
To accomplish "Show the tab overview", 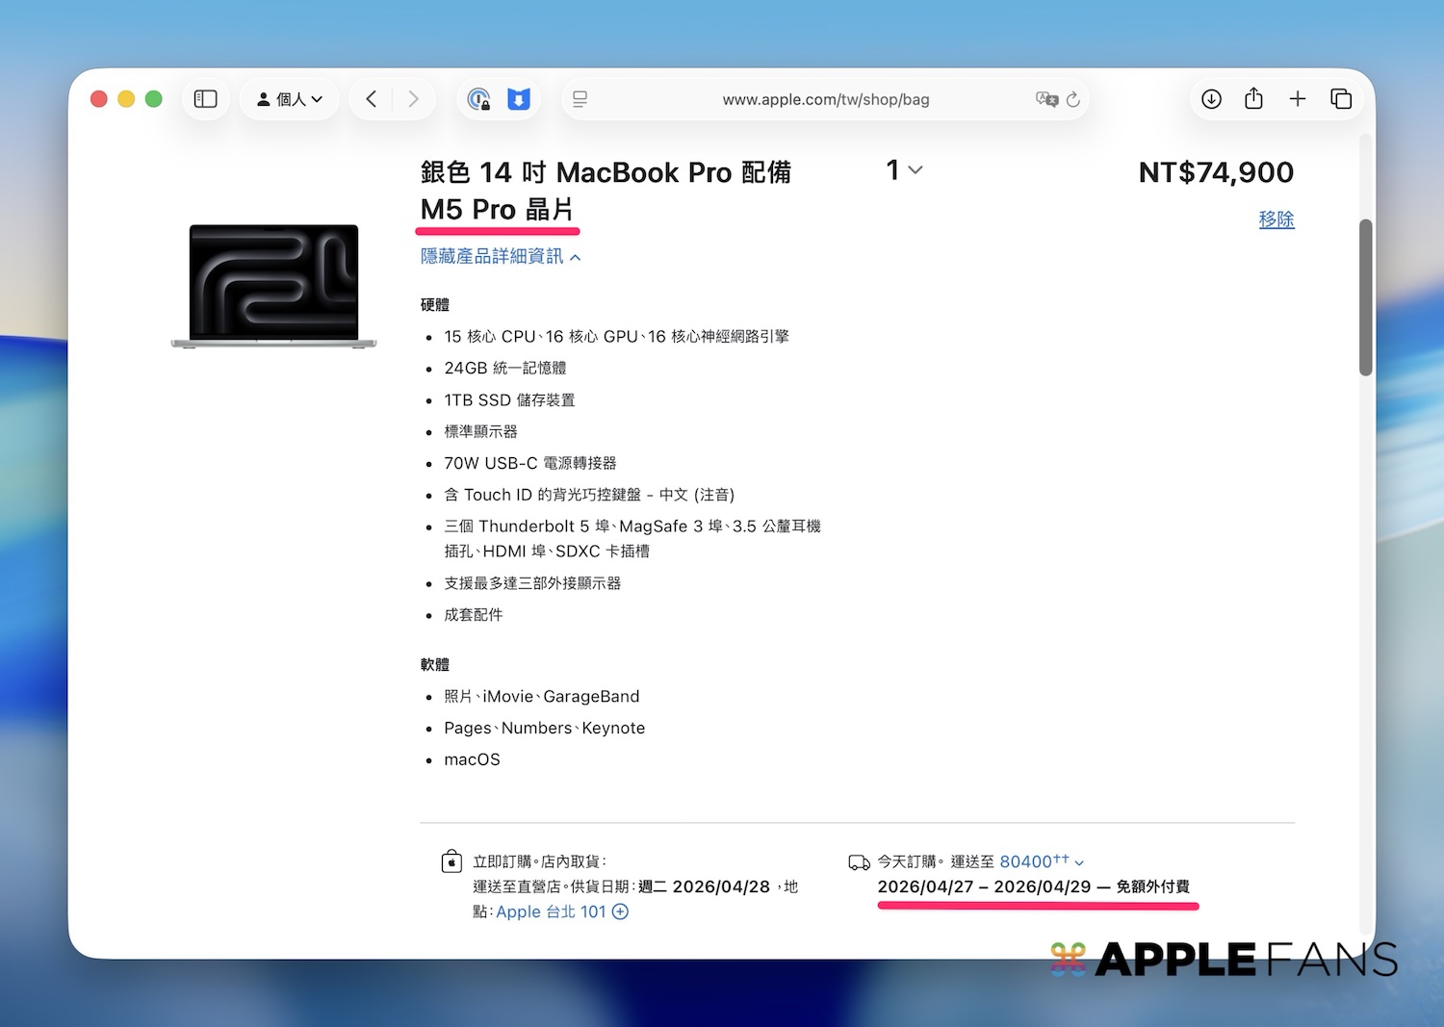I will [1341, 99].
